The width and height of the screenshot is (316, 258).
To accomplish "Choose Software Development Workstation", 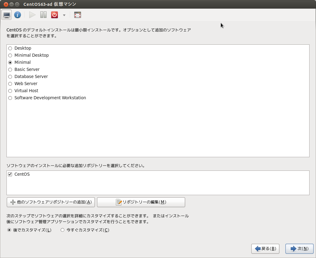I will point(10,98).
